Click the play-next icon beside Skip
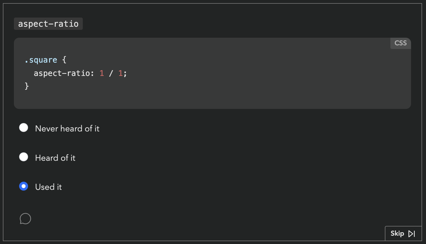Viewport: 426px width, 244px height. point(411,234)
